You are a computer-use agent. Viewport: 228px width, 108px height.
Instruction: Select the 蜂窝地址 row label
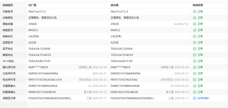(x=8, y=55)
